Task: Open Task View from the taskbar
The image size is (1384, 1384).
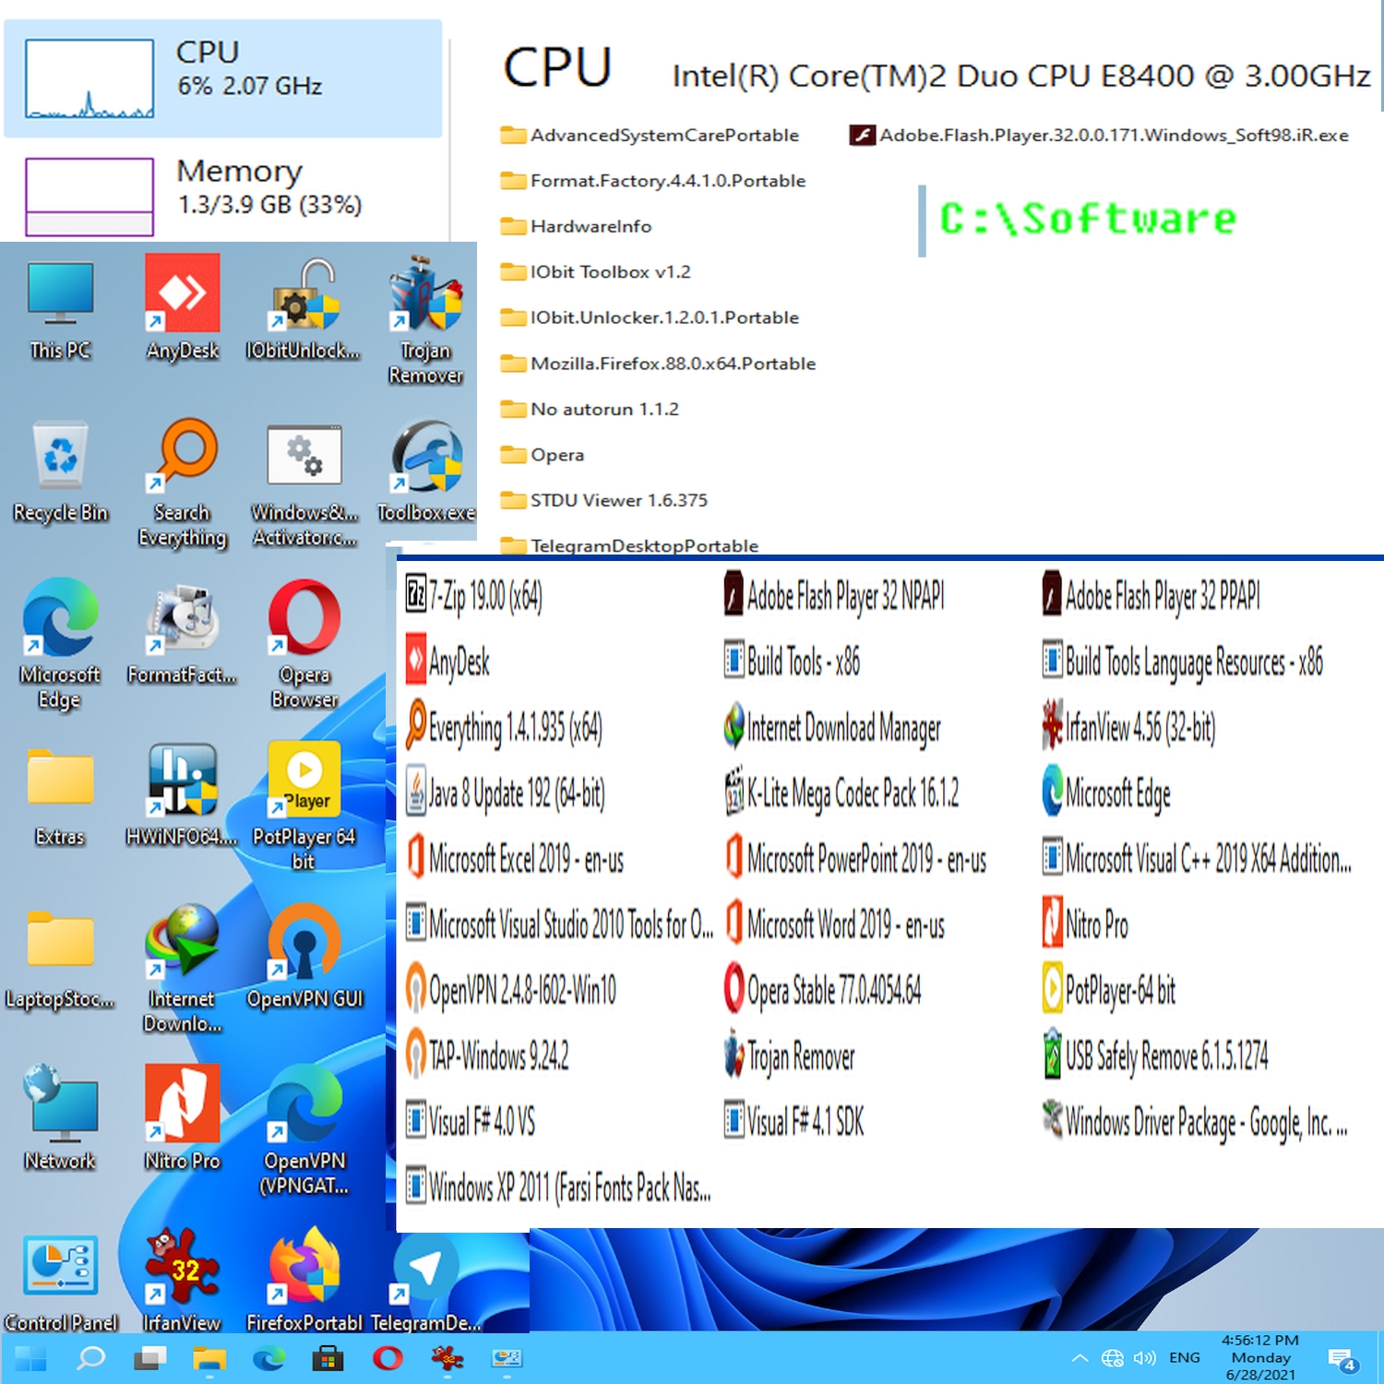Action: [149, 1358]
